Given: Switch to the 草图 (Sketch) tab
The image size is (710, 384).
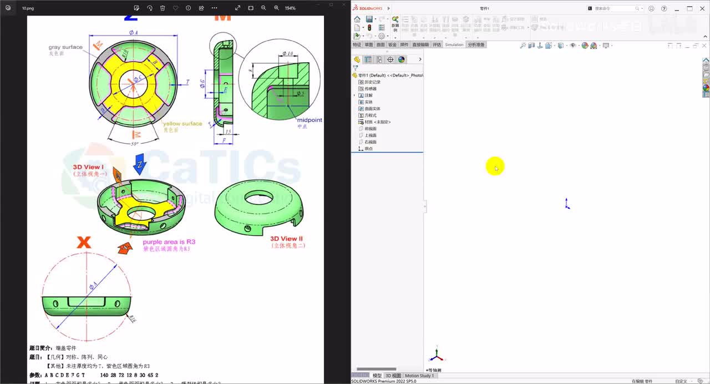Looking at the screenshot, I should (368, 45).
